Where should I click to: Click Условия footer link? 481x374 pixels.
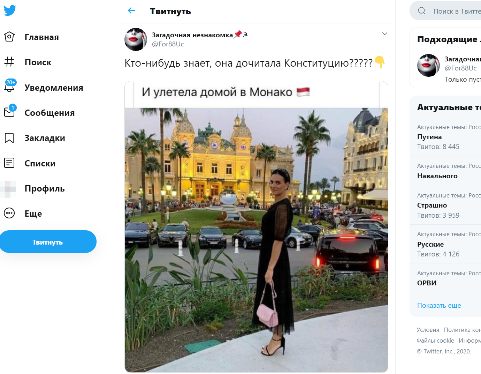[x=428, y=330]
